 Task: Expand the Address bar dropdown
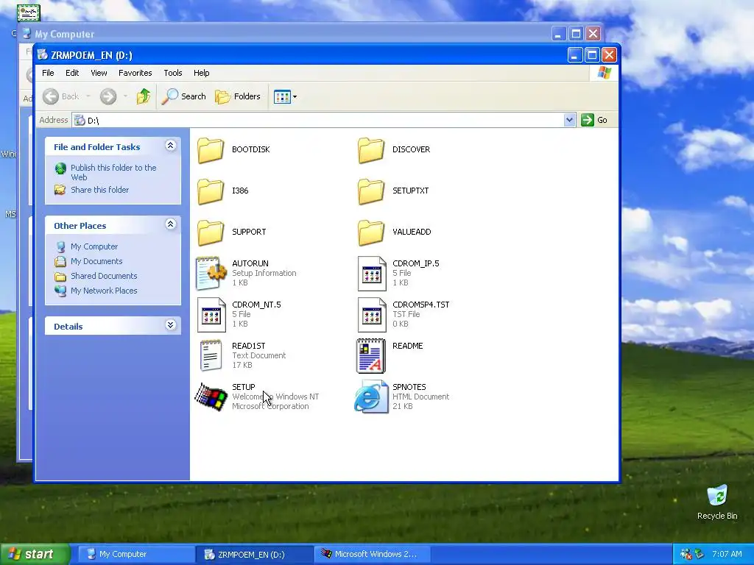569,120
